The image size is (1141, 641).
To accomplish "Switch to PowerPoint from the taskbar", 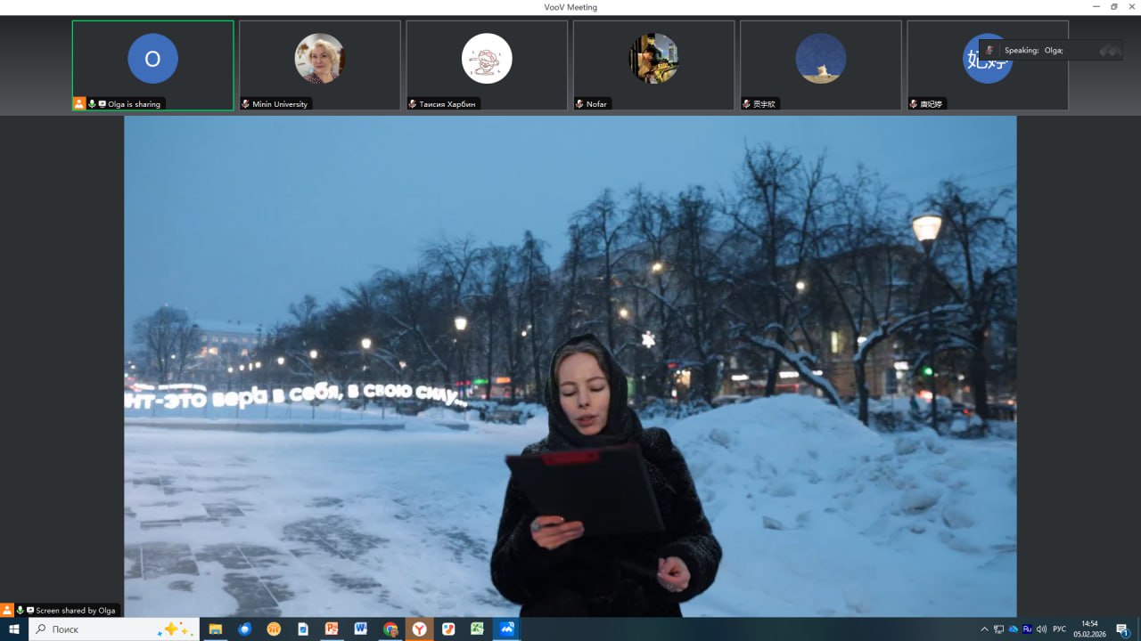I will tap(332, 629).
